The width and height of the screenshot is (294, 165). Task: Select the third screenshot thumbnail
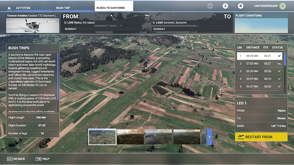158,137
